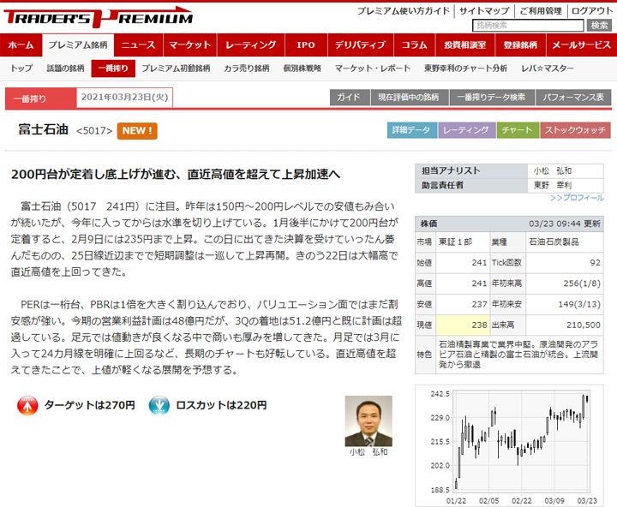Open the デリバティブ menu
This screenshot has width=617, height=507.
click(361, 45)
